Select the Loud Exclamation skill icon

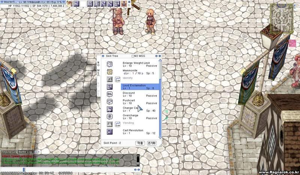[109, 87]
